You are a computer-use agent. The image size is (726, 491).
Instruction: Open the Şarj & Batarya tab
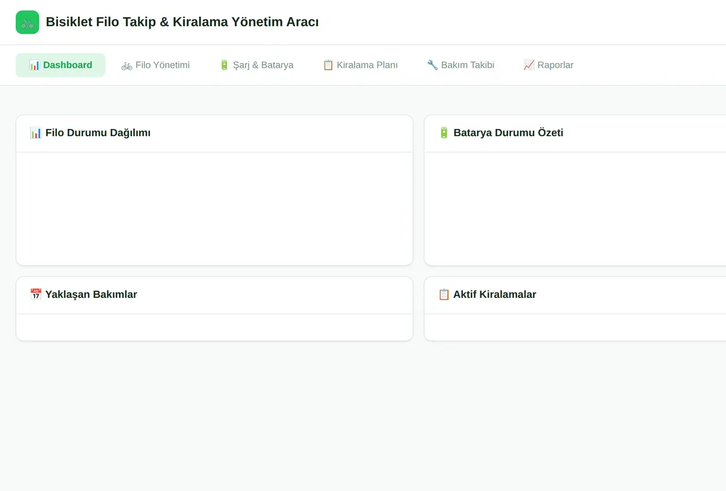(x=256, y=65)
